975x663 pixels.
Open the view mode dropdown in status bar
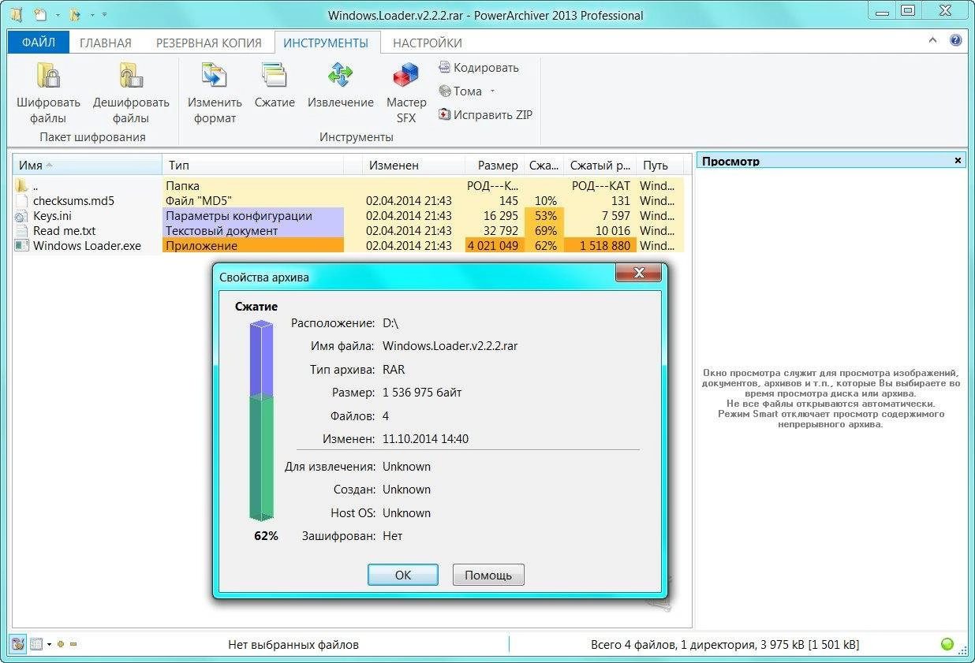pyautogui.click(x=49, y=645)
